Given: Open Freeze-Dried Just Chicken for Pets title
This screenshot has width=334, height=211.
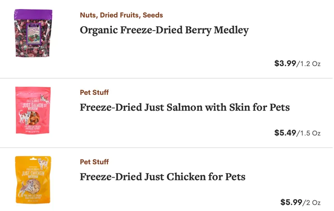Looking at the screenshot, I should [162, 177].
